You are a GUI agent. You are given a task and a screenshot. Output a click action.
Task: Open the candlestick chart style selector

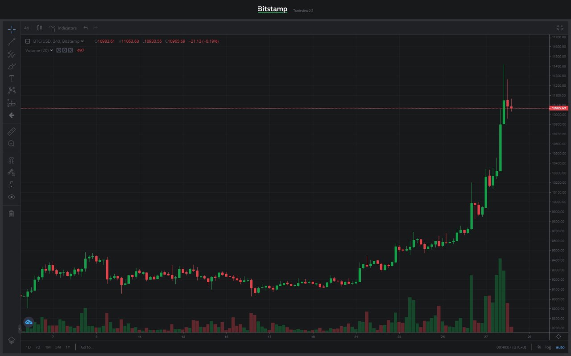[39, 28]
